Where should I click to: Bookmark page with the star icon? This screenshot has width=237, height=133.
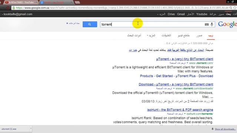(235, 8)
